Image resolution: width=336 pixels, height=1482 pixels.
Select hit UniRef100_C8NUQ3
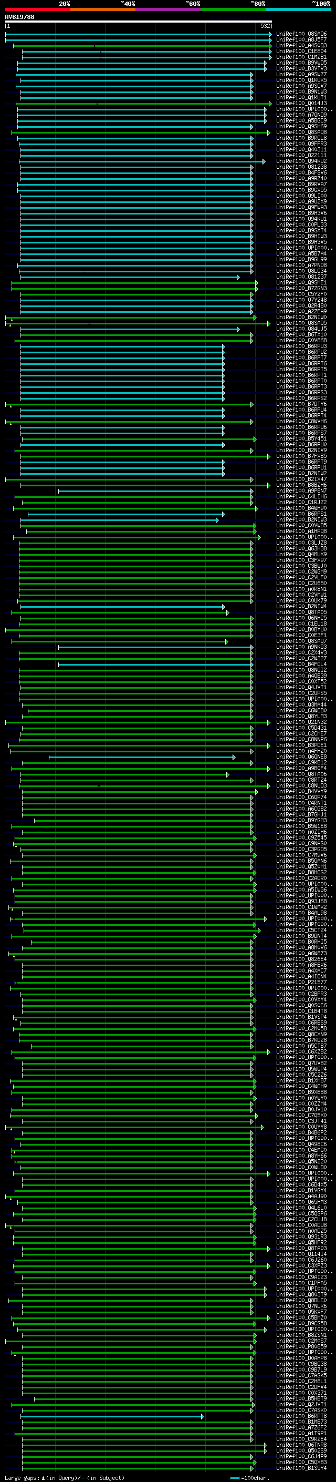301,786
